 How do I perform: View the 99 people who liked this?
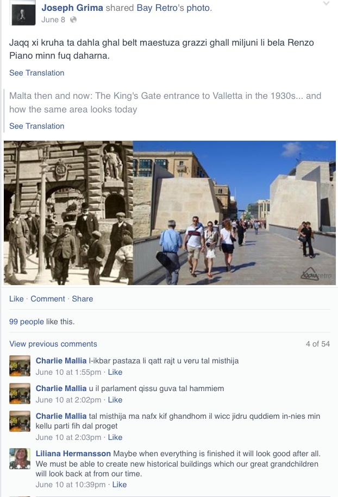[x=27, y=322]
